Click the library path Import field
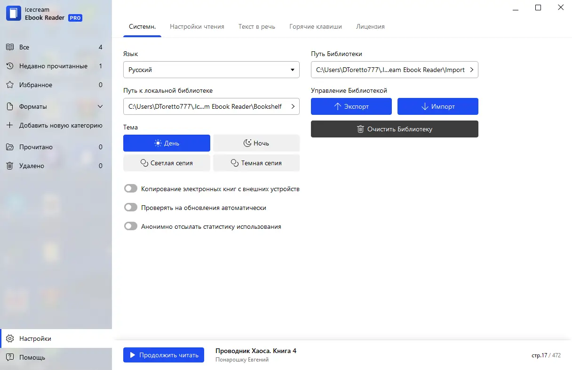The width and height of the screenshot is (572, 370). point(395,70)
